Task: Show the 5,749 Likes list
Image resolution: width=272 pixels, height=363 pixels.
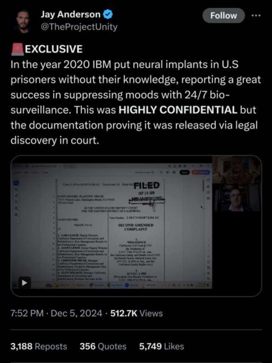Action: (x=162, y=346)
